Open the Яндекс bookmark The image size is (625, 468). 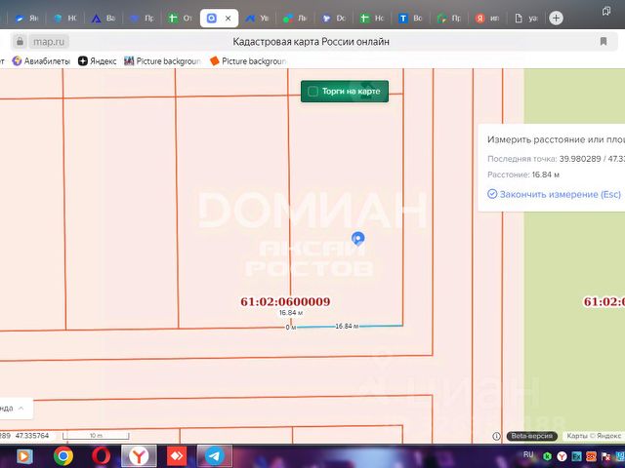coord(98,60)
